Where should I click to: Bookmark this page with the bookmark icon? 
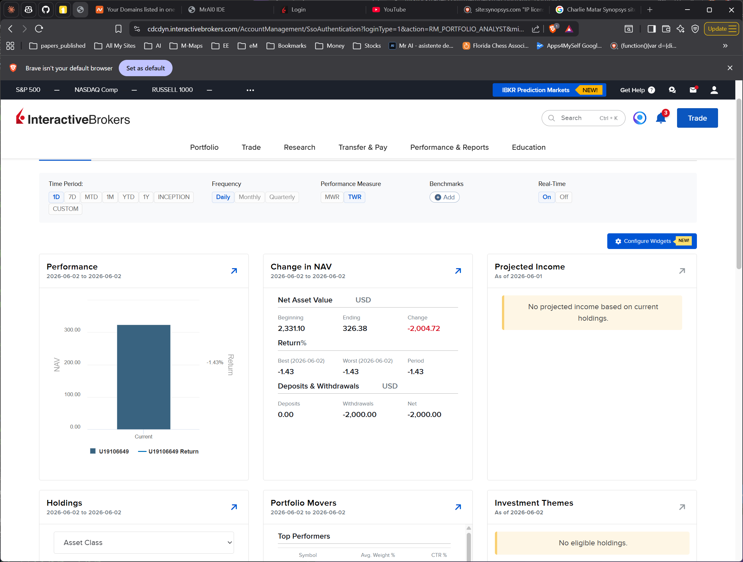(x=118, y=29)
